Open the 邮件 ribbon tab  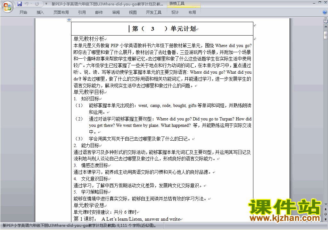pos(99,12)
